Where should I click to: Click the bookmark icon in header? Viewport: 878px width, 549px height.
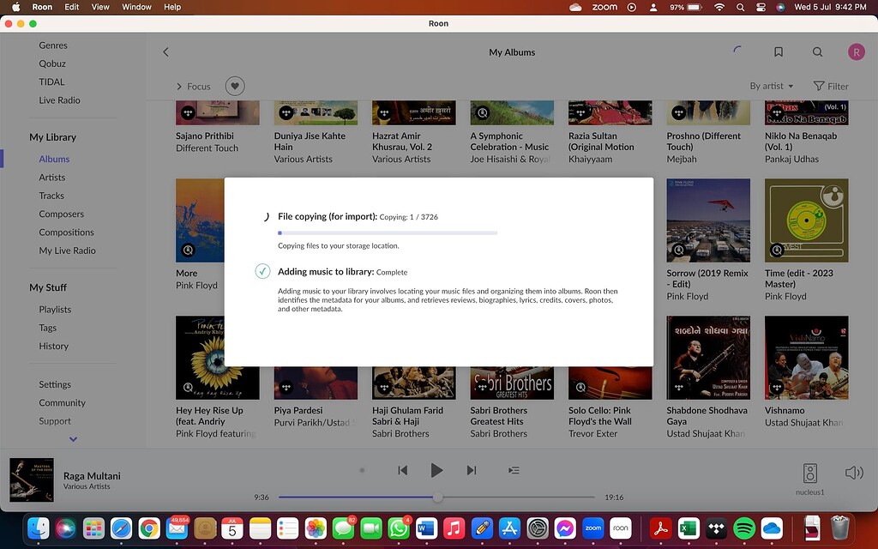click(x=779, y=52)
